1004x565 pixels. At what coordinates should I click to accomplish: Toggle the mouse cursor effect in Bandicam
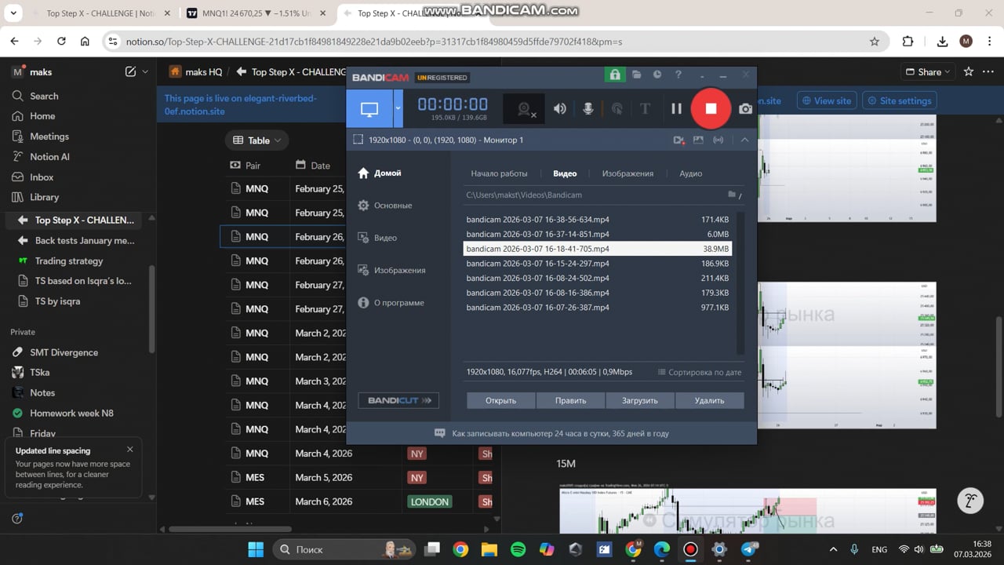click(x=617, y=109)
